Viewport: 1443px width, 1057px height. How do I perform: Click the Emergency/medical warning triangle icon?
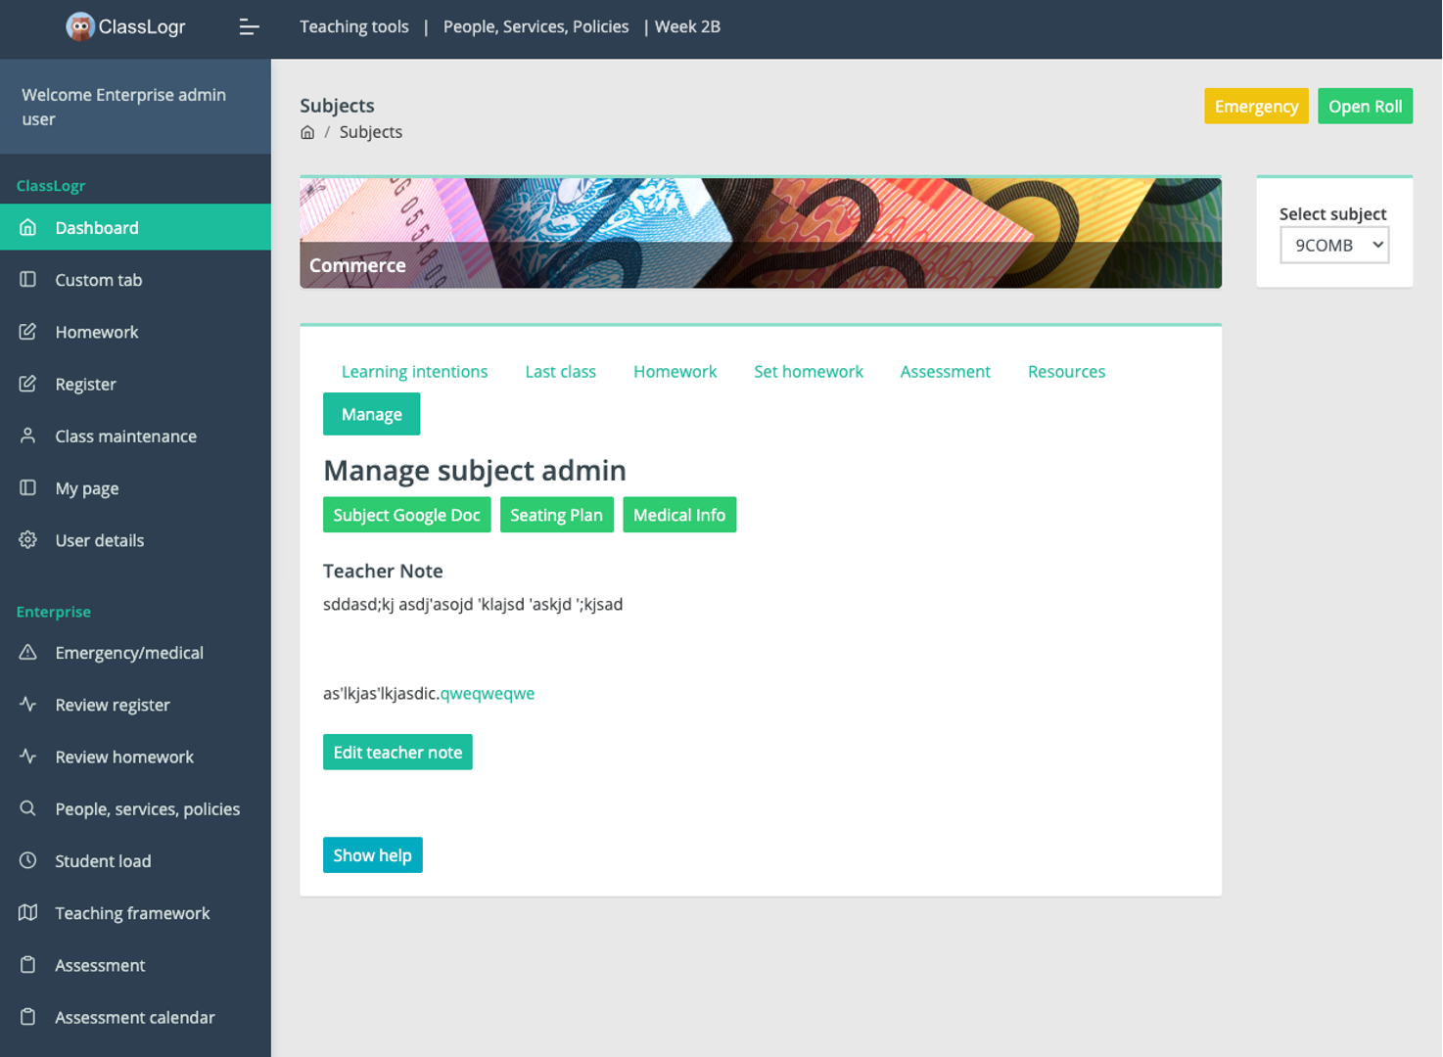tap(28, 652)
